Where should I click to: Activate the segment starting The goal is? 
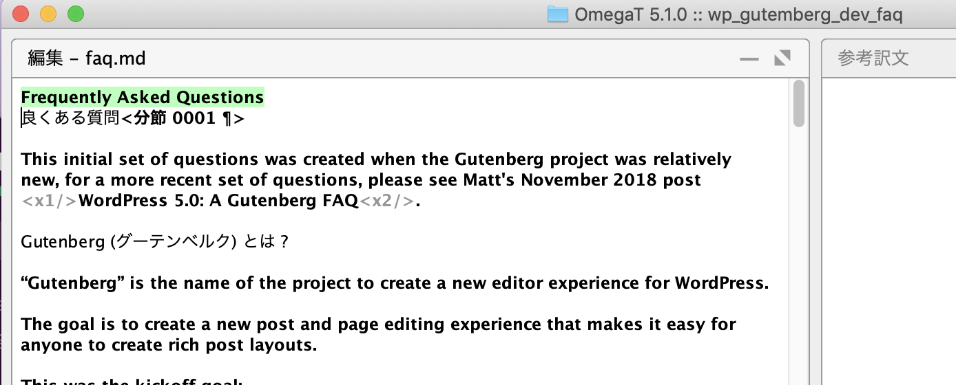click(x=378, y=334)
